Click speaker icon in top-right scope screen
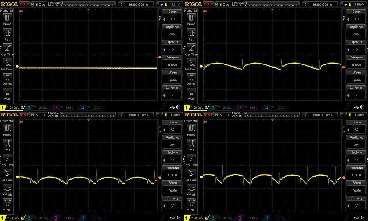368x221 pixels. pos(362,107)
